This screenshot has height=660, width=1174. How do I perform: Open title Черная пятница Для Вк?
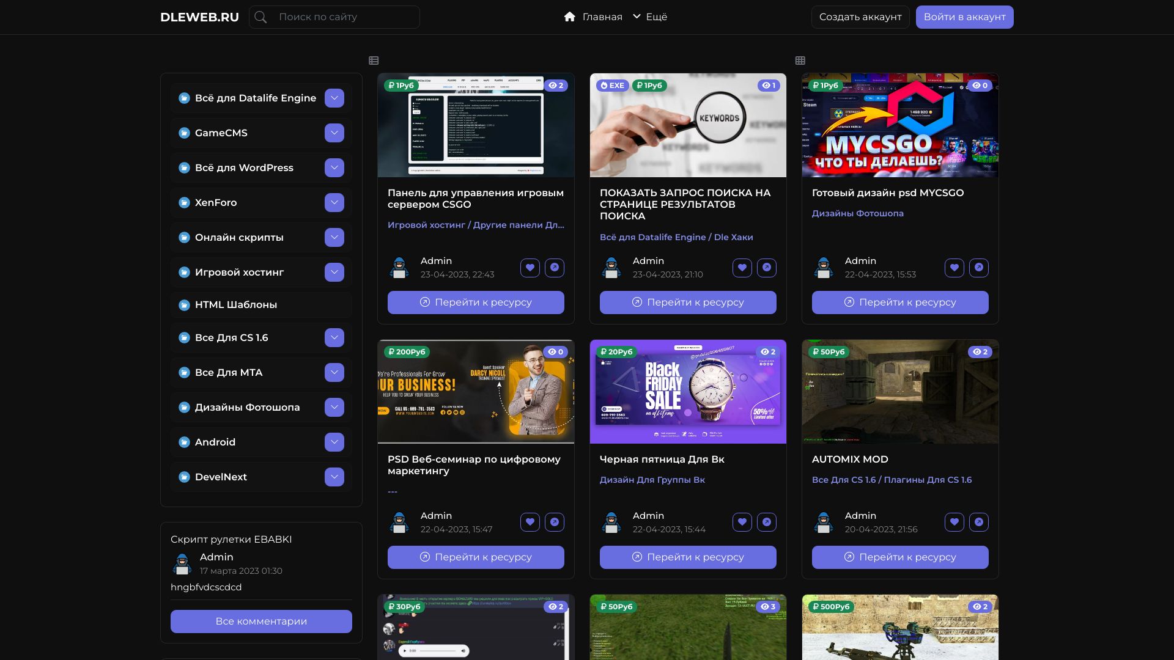click(662, 460)
